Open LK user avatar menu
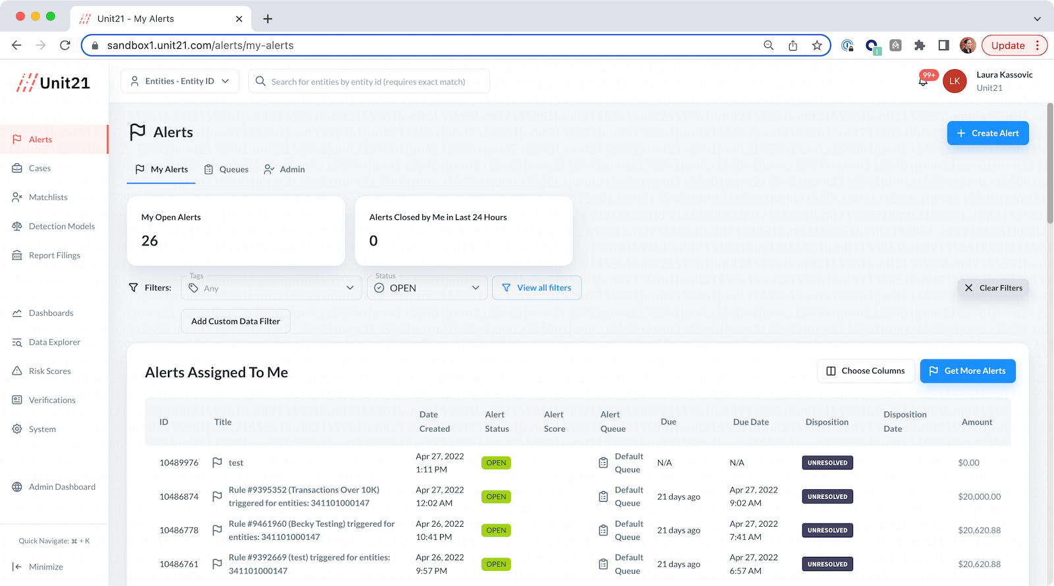This screenshot has width=1054, height=586. (x=955, y=81)
